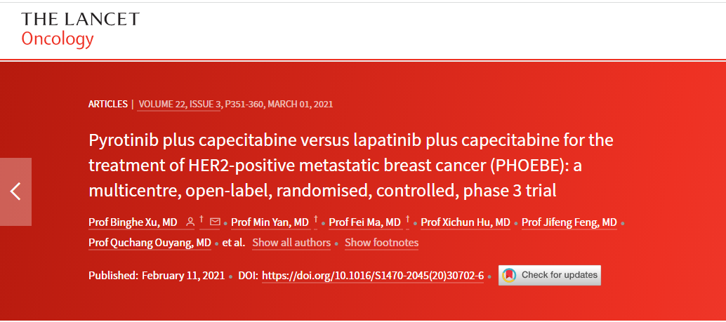Open author Prof Binghe Xu, MD
The width and height of the screenshot is (726, 322).
[x=133, y=222]
